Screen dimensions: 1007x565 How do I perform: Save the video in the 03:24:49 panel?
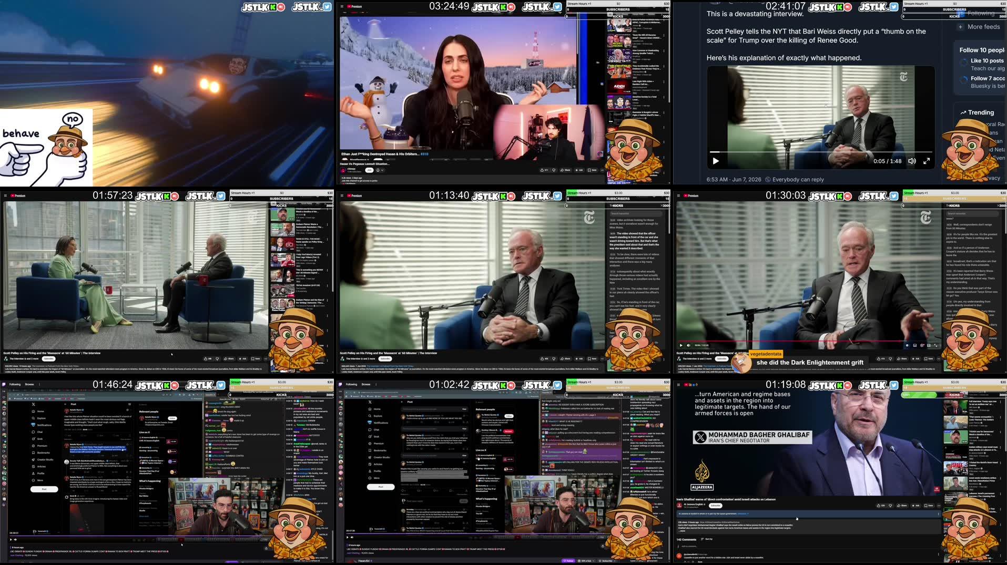592,170
